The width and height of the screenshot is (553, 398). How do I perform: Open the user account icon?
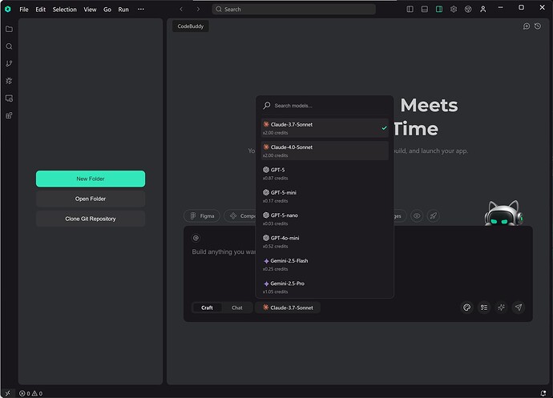(x=483, y=9)
